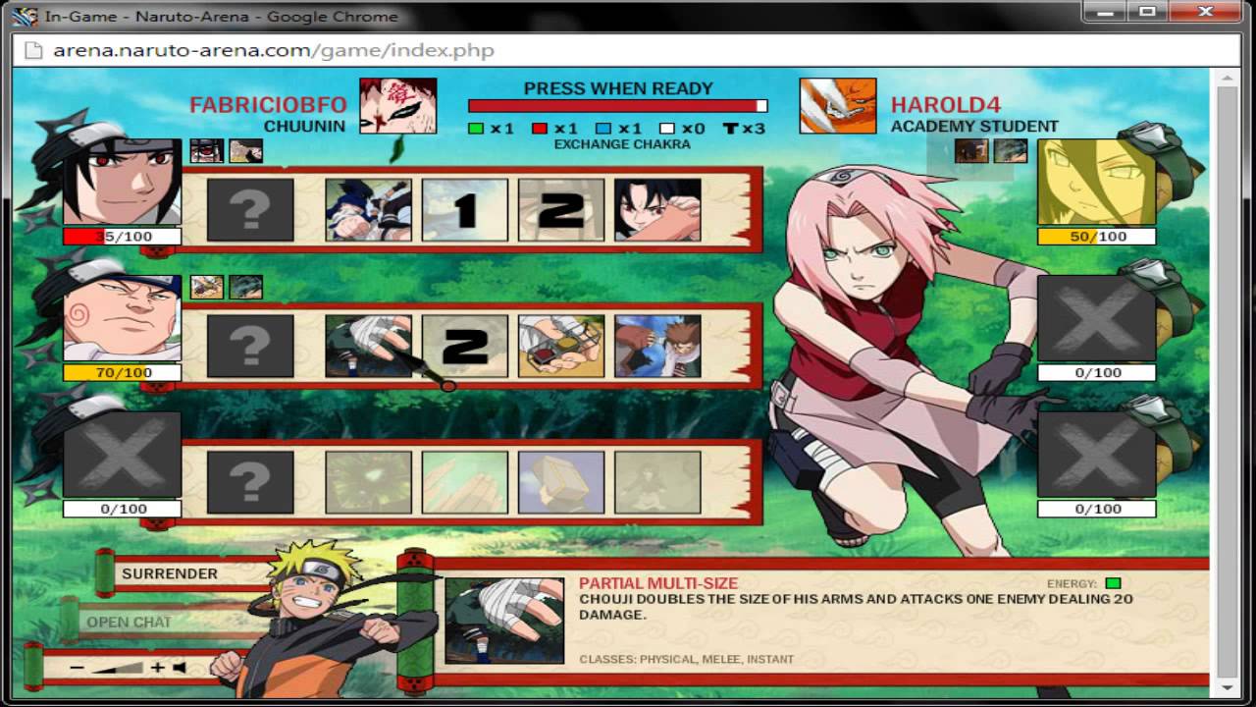1256x707 pixels.
Task: Click PRESS WHEN READY to end turn
Action: point(618,88)
